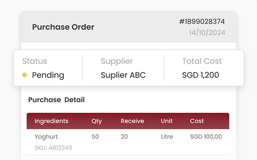Click the SGD 100,00 cost cell
This screenshot has height=160, width=257.
pyautogui.click(x=206, y=137)
